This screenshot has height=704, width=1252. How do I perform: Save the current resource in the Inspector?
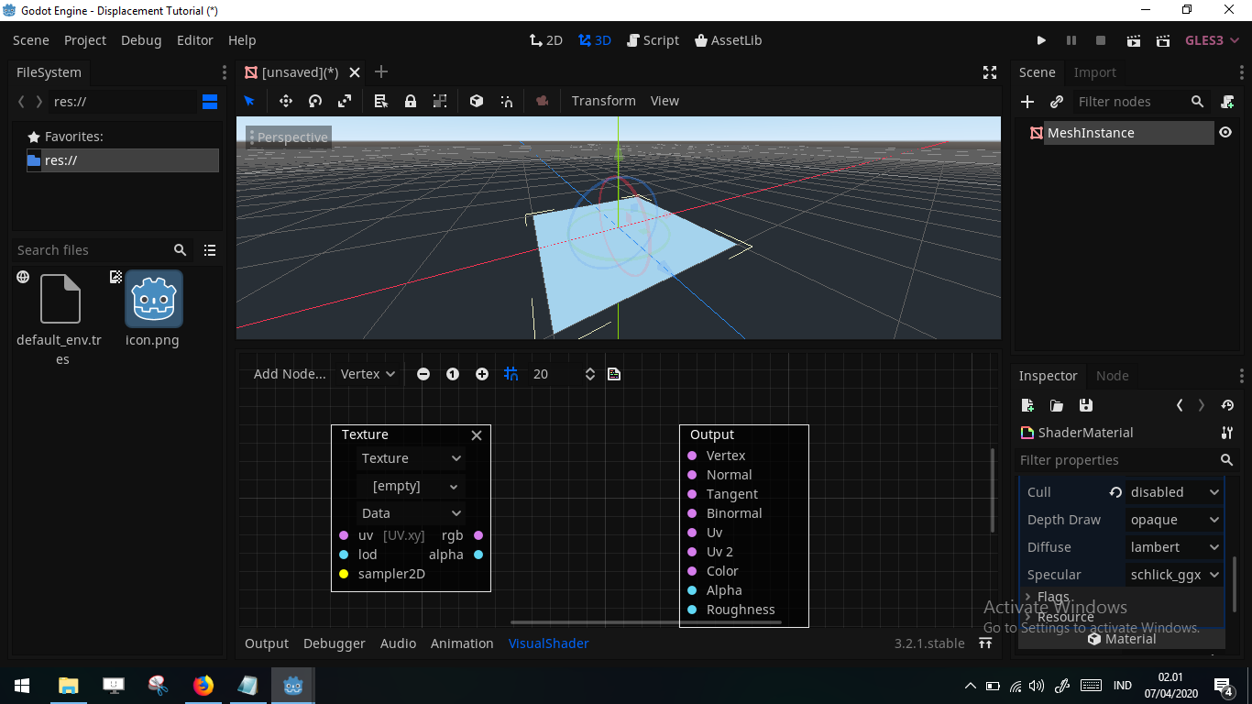pyautogui.click(x=1086, y=405)
